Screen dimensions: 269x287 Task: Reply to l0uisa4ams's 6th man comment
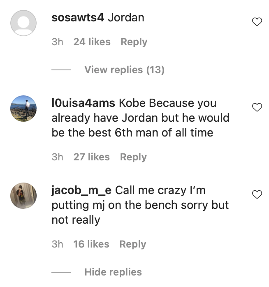[x=133, y=157]
